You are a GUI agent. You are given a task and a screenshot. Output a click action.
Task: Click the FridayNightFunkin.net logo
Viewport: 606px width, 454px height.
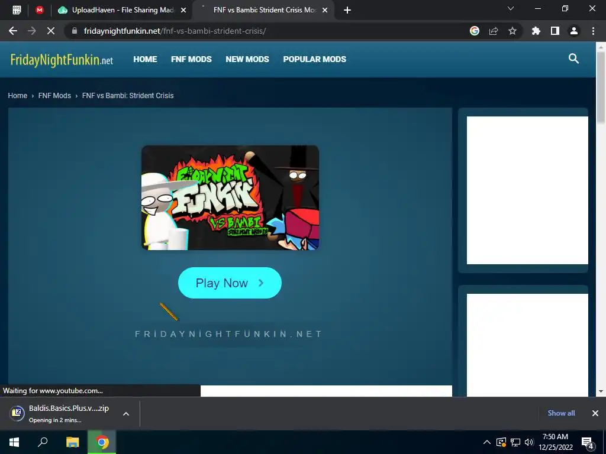pyautogui.click(x=62, y=60)
